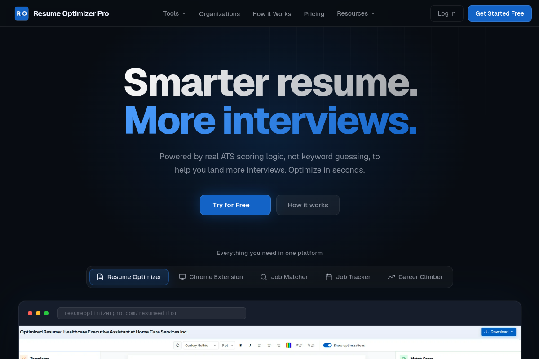Toggle Show optimizations switch

pyautogui.click(x=327, y=345)
